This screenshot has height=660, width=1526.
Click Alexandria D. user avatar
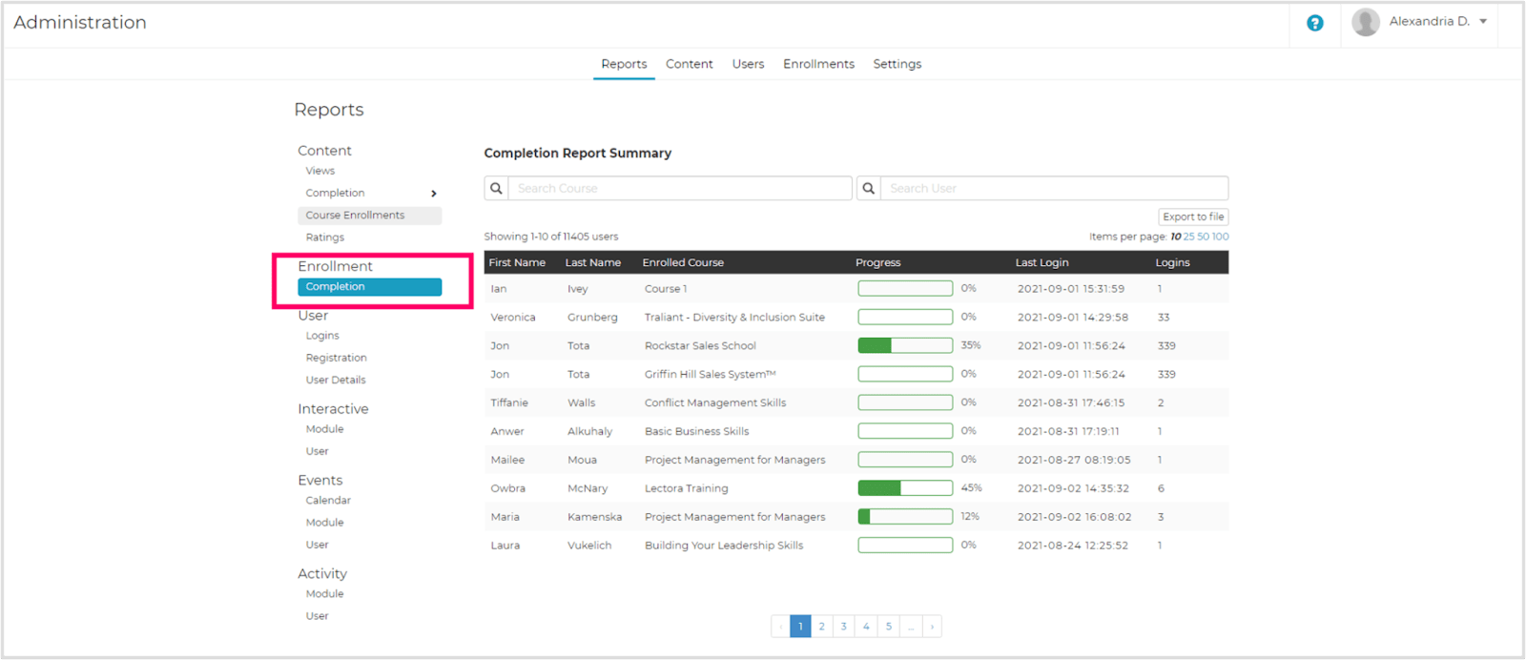[1366, 22]
